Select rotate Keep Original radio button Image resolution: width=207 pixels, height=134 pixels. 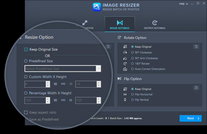point(133,47)
